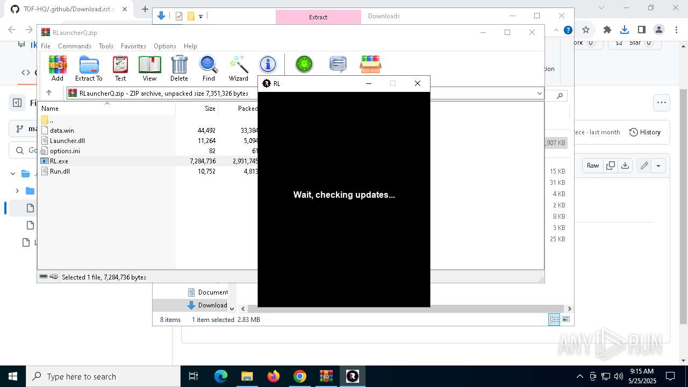Sort the list by the Size column header

(x=197, y=108)
